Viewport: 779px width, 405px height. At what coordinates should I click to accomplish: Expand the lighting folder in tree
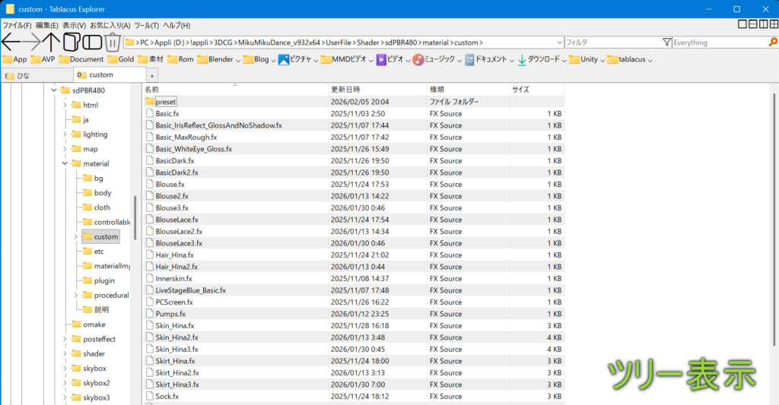[x=65, y=134]
